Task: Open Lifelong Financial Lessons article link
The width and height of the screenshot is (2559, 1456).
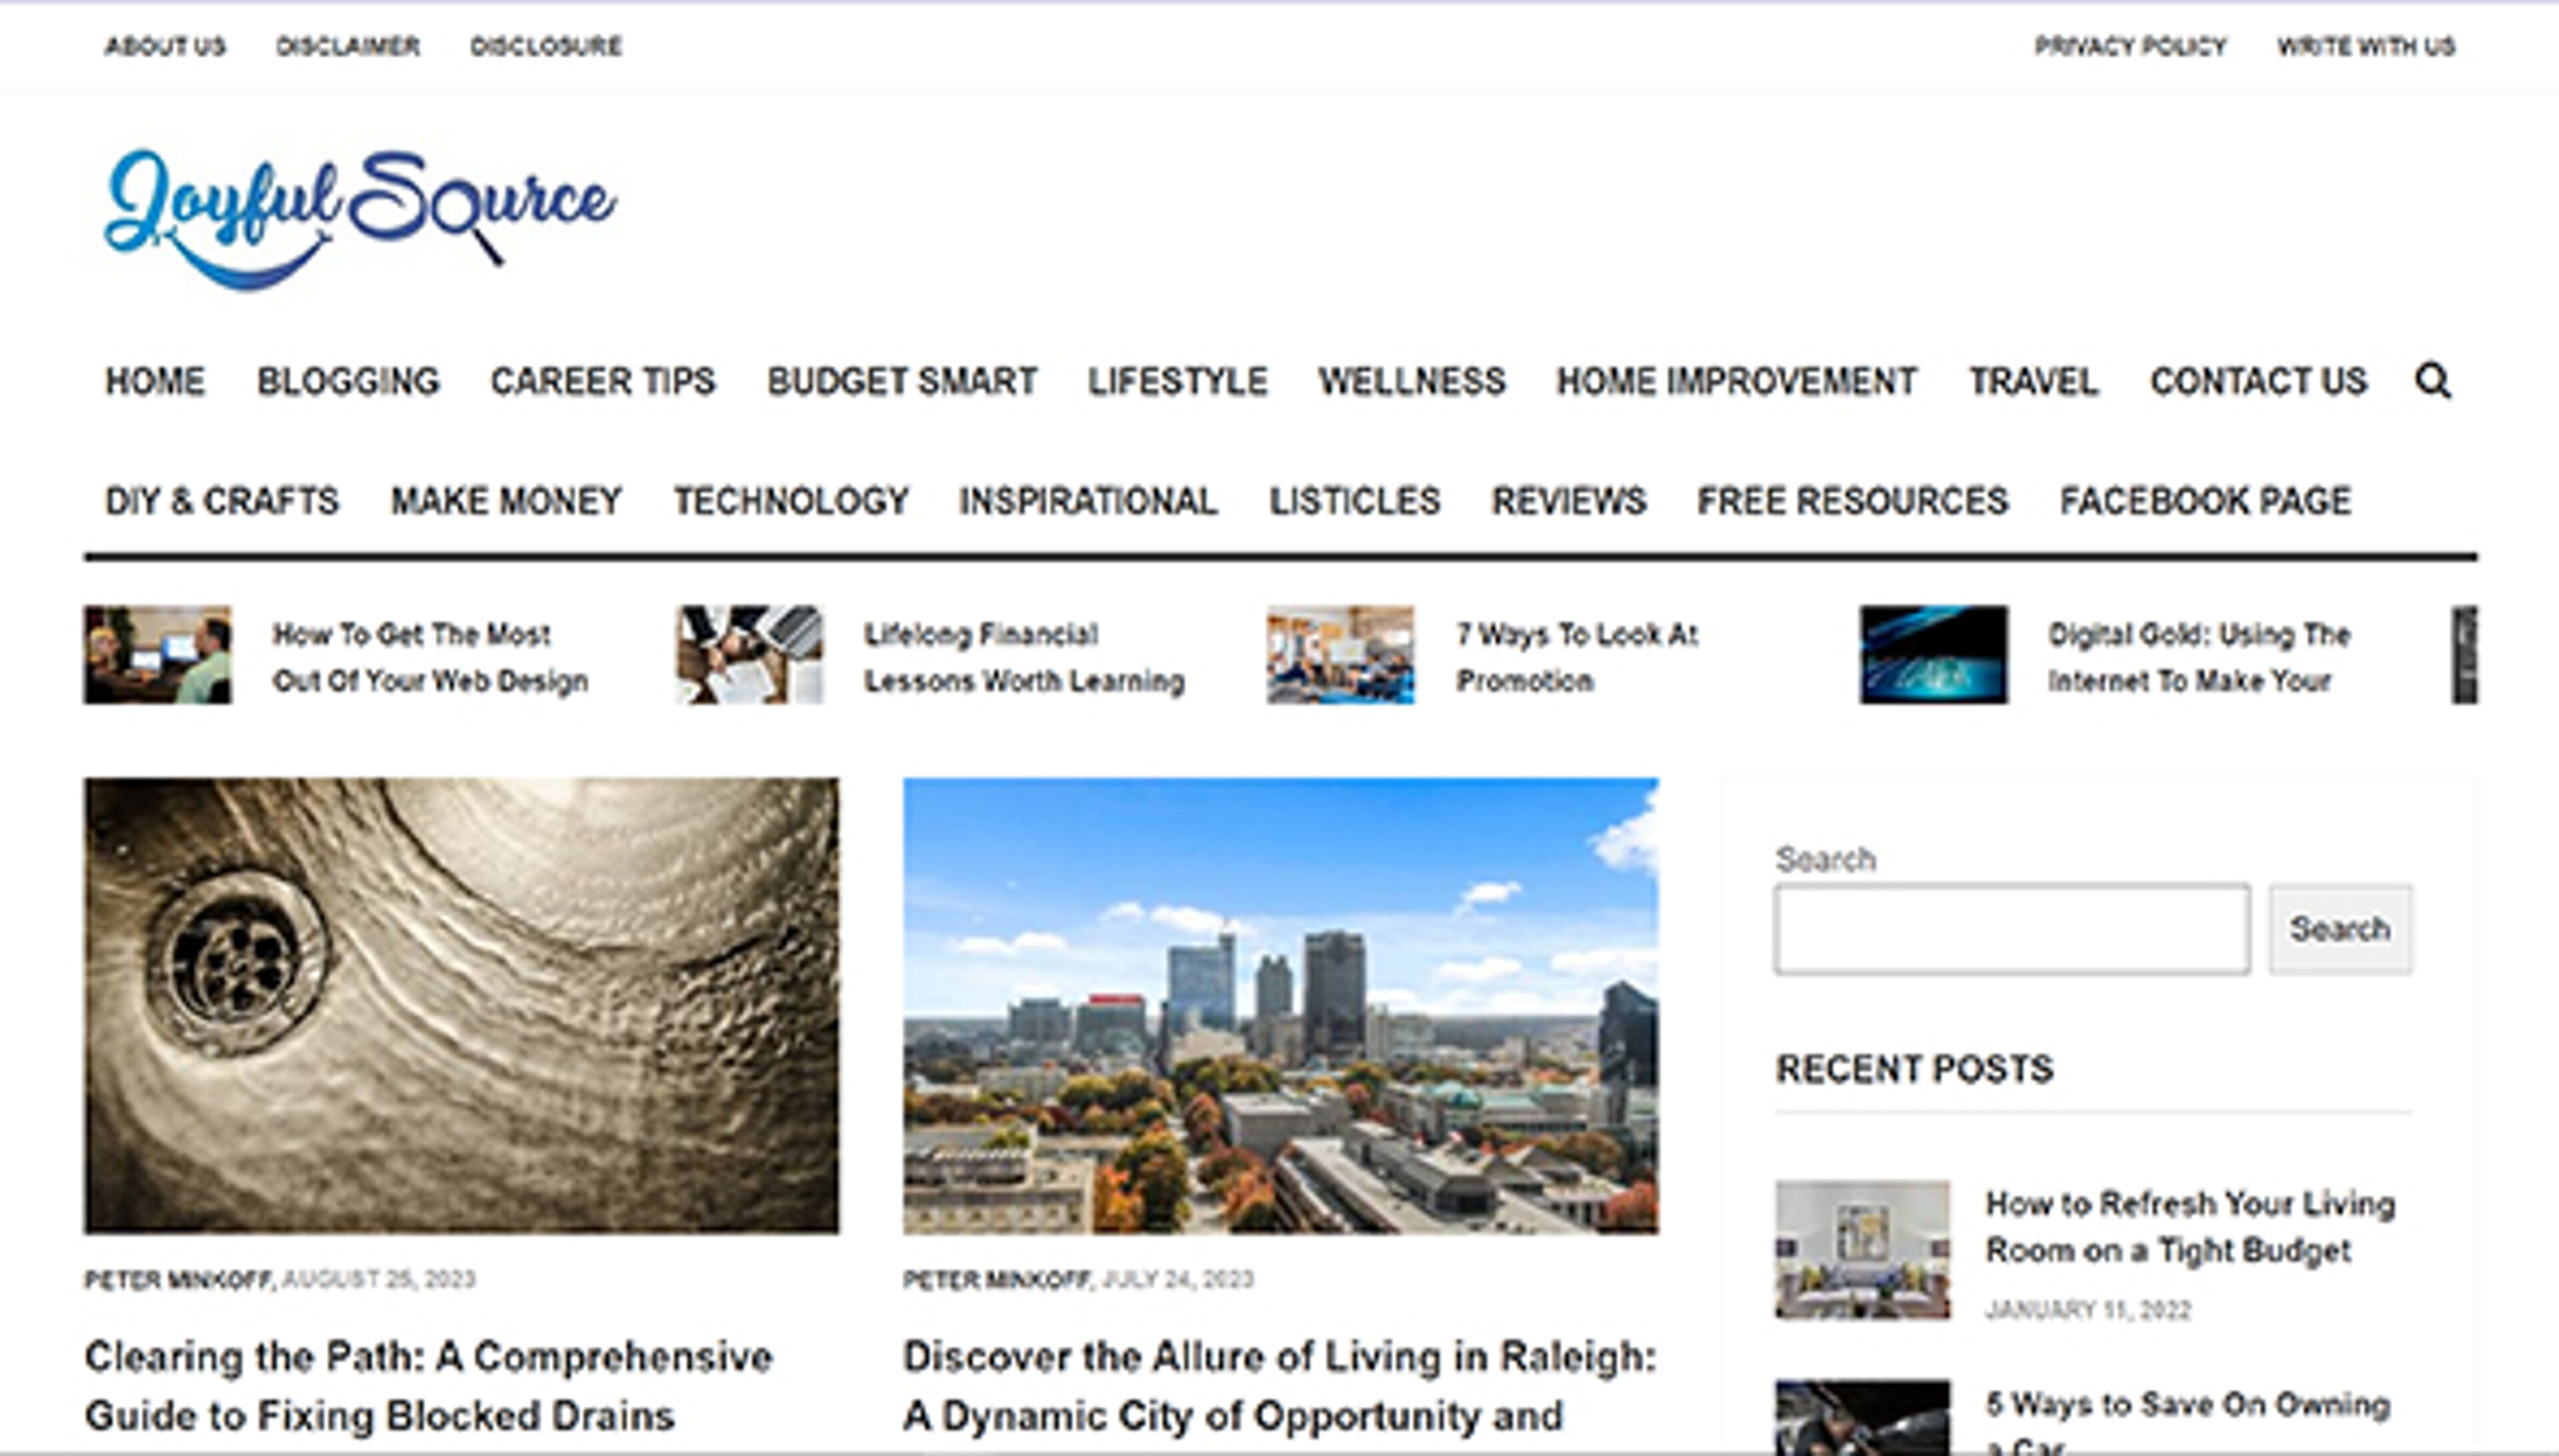Action: coord(1024,657)
